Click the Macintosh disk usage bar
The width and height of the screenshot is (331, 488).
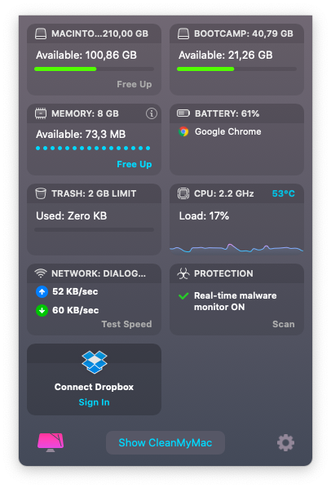click(95, 69)
